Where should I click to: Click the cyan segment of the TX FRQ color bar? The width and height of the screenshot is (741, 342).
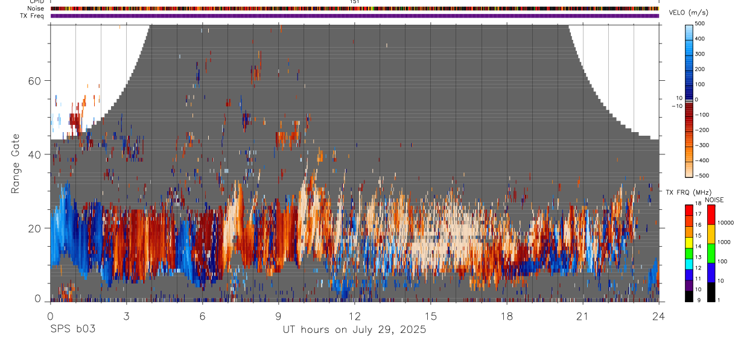[x=689, y=264]
